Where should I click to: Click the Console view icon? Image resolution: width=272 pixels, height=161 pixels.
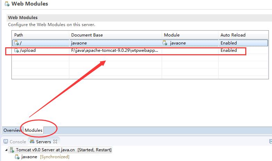[x=6, y=142]
